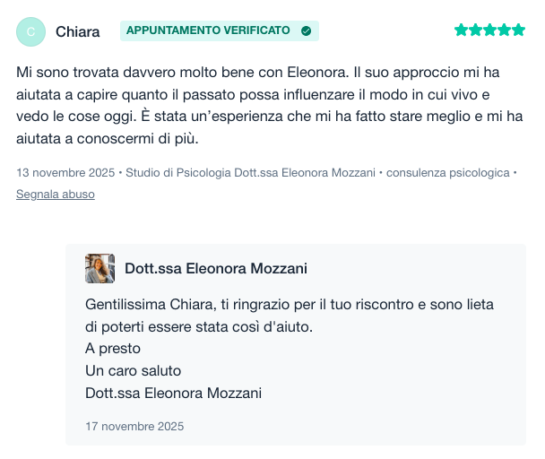
Task: Click Chiara's round avatar icon
Action: tap(31, 31)
